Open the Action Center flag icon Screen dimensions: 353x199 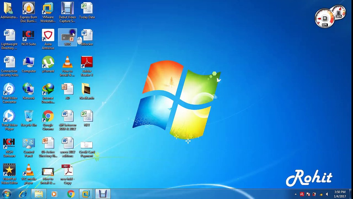[x=308, y=194]
